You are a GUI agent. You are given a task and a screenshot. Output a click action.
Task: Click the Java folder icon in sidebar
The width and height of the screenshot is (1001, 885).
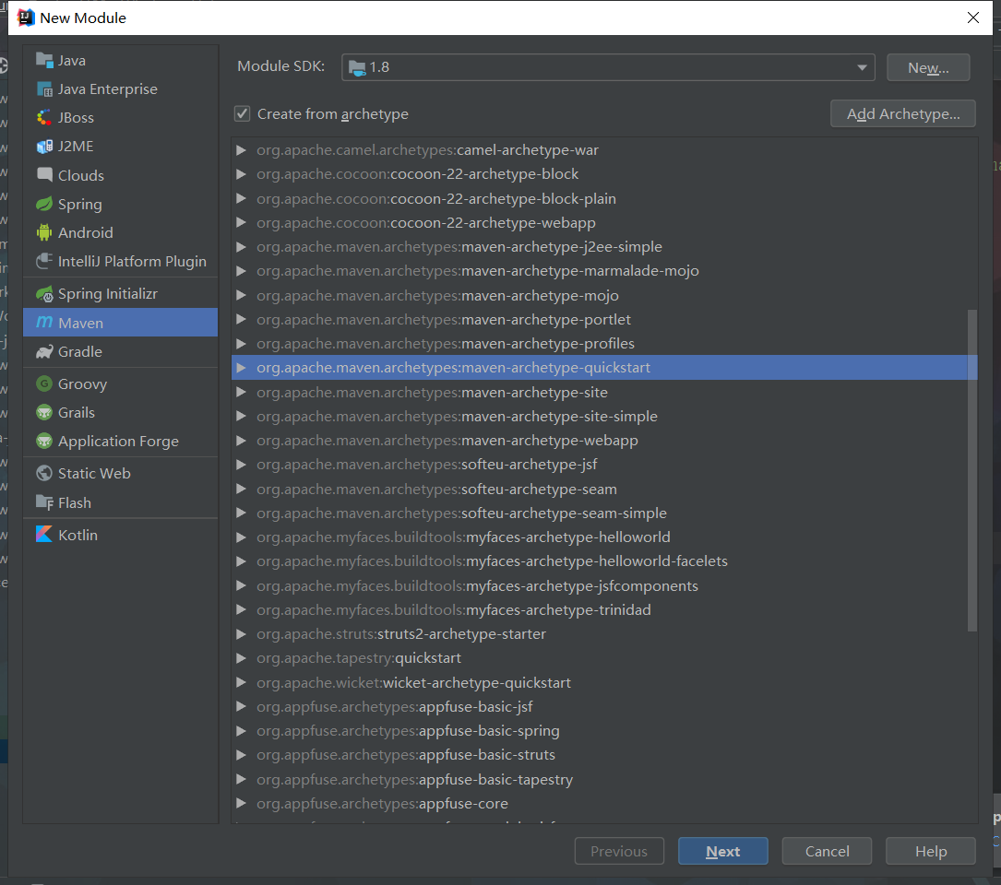(x=44, y=60)
